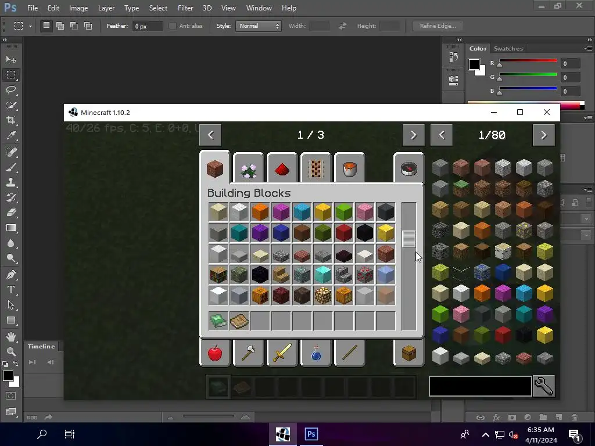Select the Eyedropper tool
The image size is (595, 446).
(x=11, y=136)
